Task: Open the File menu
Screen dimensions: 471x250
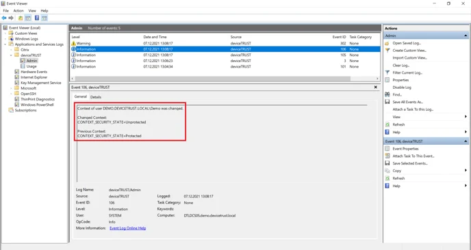Action: click(5, 11)
